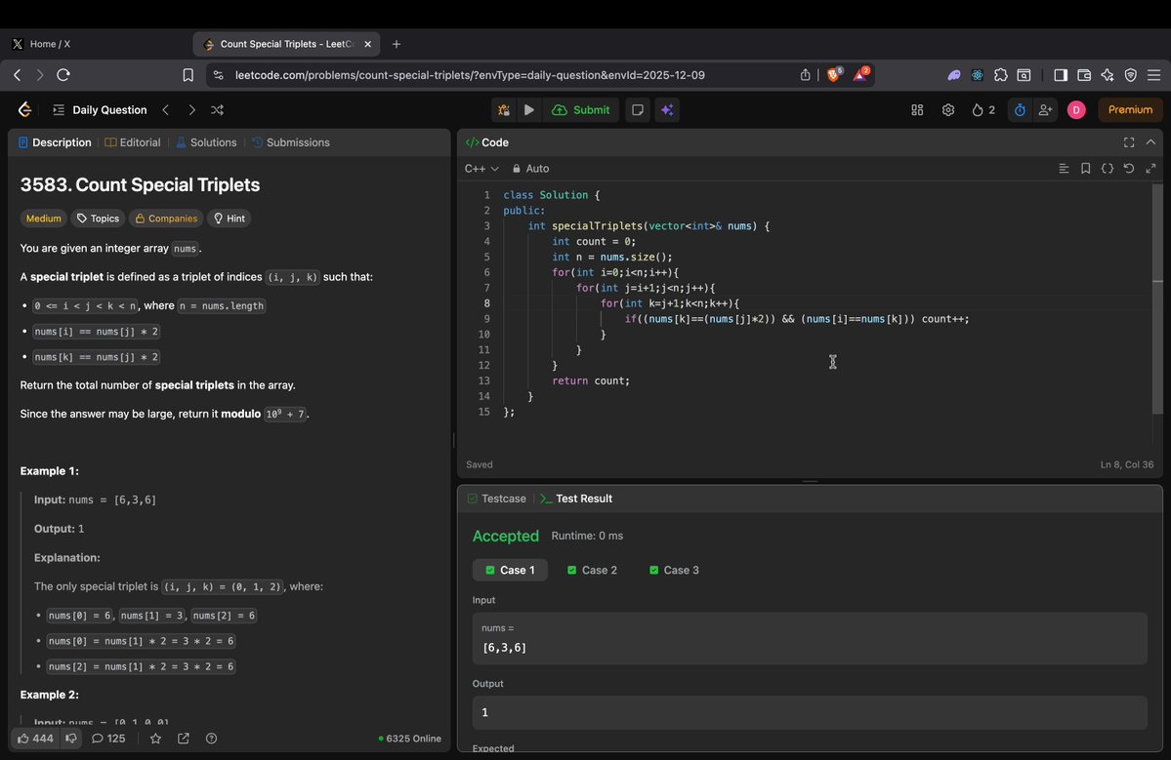Switch to the Solutions tab
Viewport: 1171px width, 760px height.
206,142
